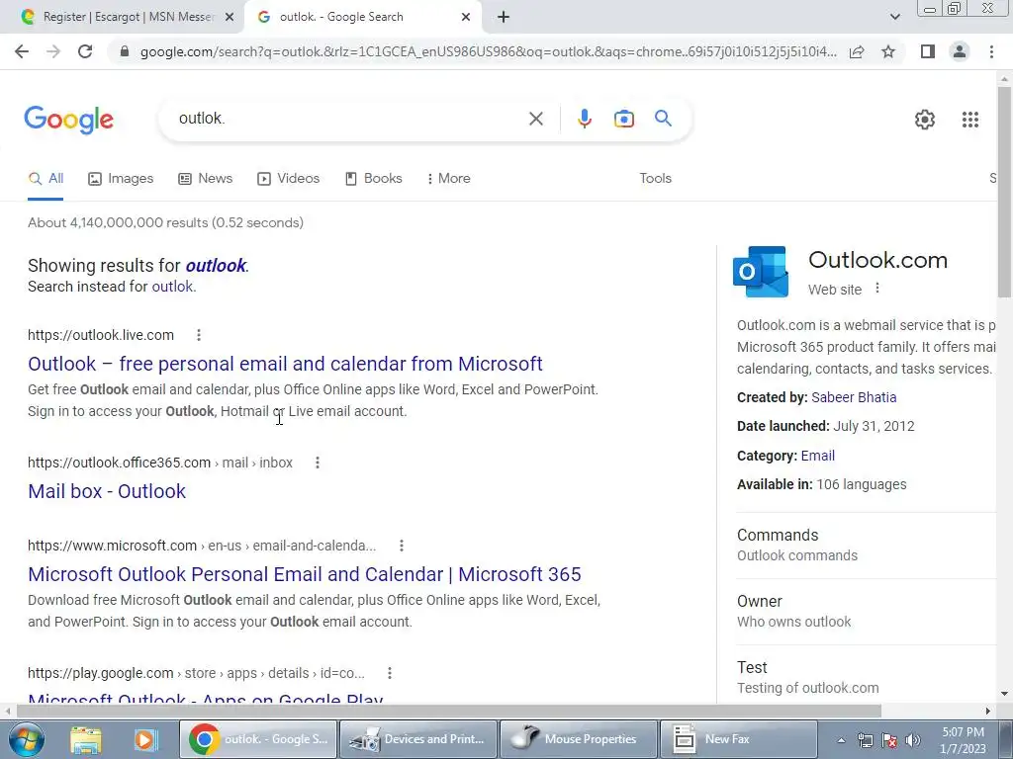Switch to New Fax window

tap(738, 739)
